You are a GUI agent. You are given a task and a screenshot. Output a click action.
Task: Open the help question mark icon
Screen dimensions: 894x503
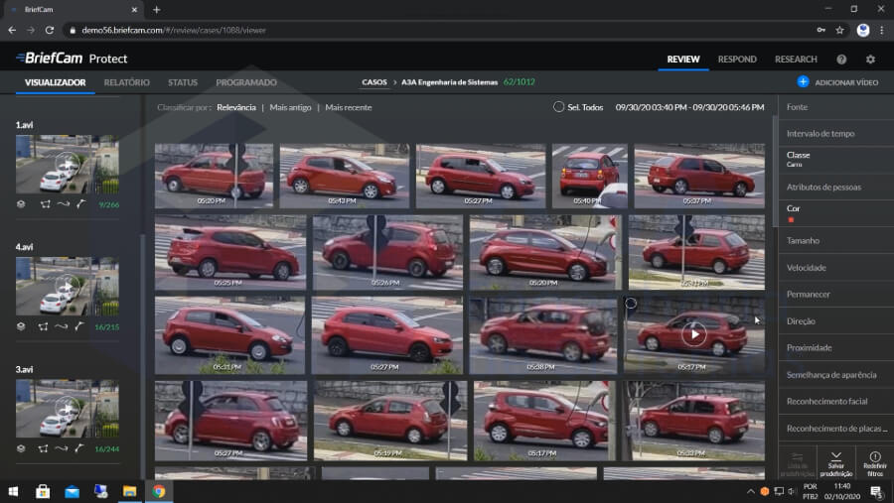pyautogui.click(x=841, y=60)
